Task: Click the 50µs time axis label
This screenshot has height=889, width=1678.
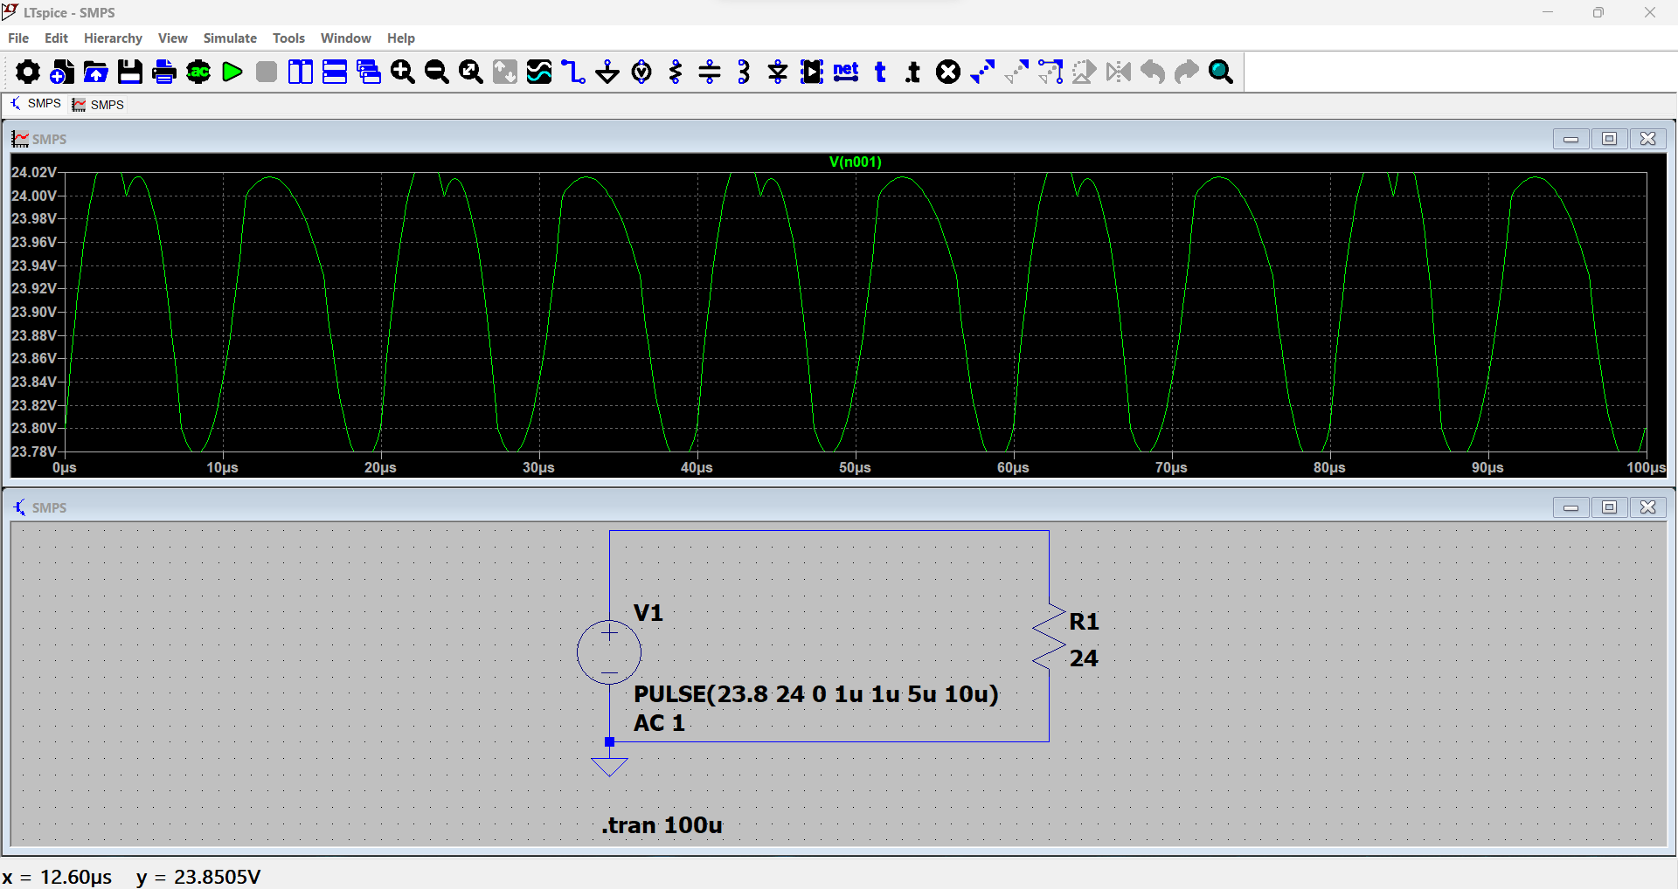Action: pyautogui.click(x=855, y=468)
